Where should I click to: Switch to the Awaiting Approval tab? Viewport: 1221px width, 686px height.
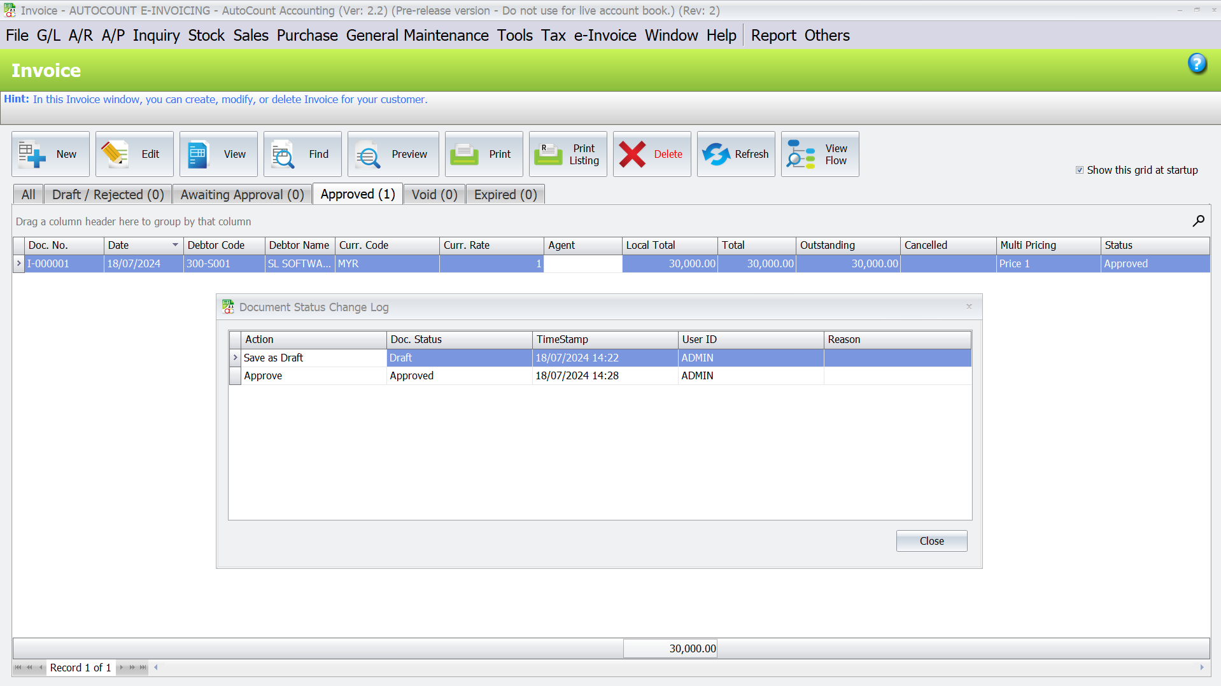[x=242, y=194]
